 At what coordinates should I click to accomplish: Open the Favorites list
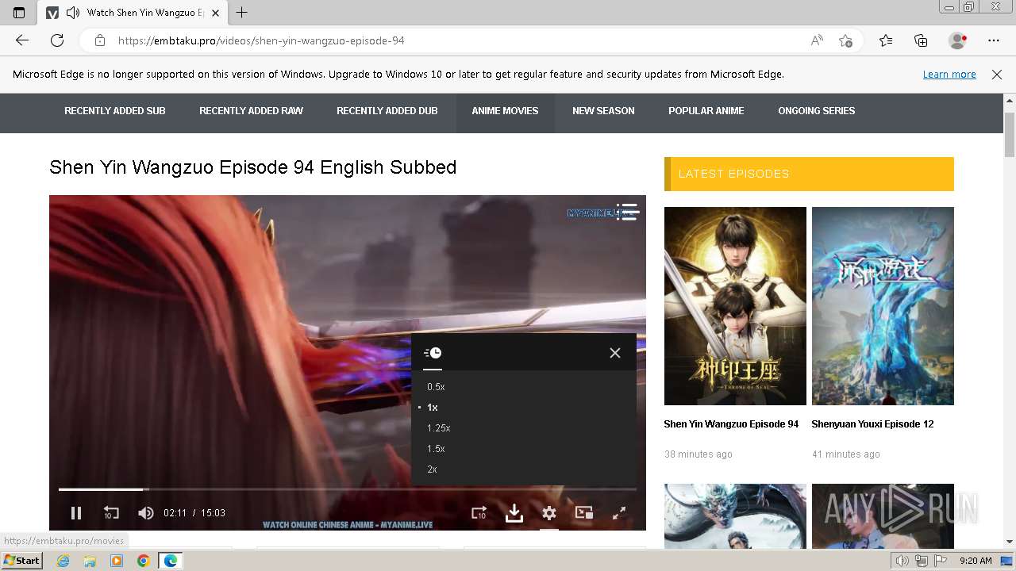(x=886, y=40)
